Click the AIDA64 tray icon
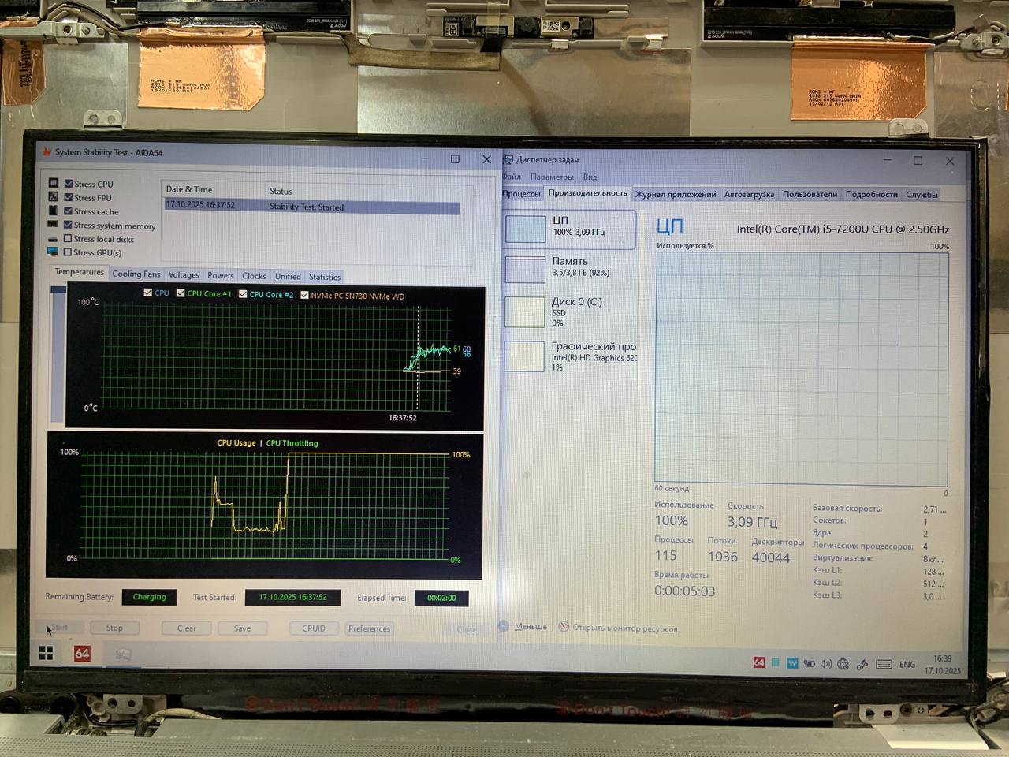This screenshot has width=1009, height=757. (x=758, y=662)
